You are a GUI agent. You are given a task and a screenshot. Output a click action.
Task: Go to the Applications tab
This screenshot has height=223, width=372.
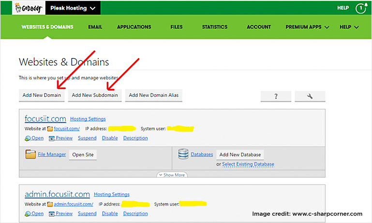tap(134, 27)
